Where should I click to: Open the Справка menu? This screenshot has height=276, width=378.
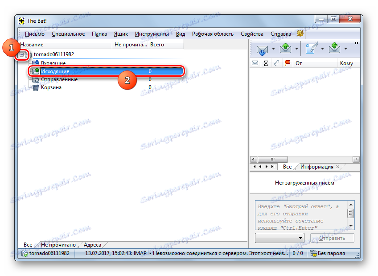[281, 34]
